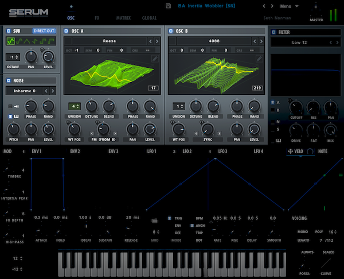Click the previous OSC B warp mode arrow
344x279 pixels.
pyautogui.click(x=196, y=133)
